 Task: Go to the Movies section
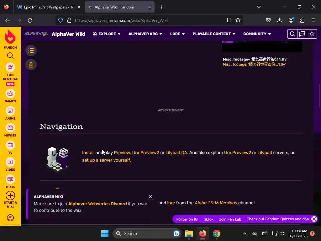(x=10, y=130)
